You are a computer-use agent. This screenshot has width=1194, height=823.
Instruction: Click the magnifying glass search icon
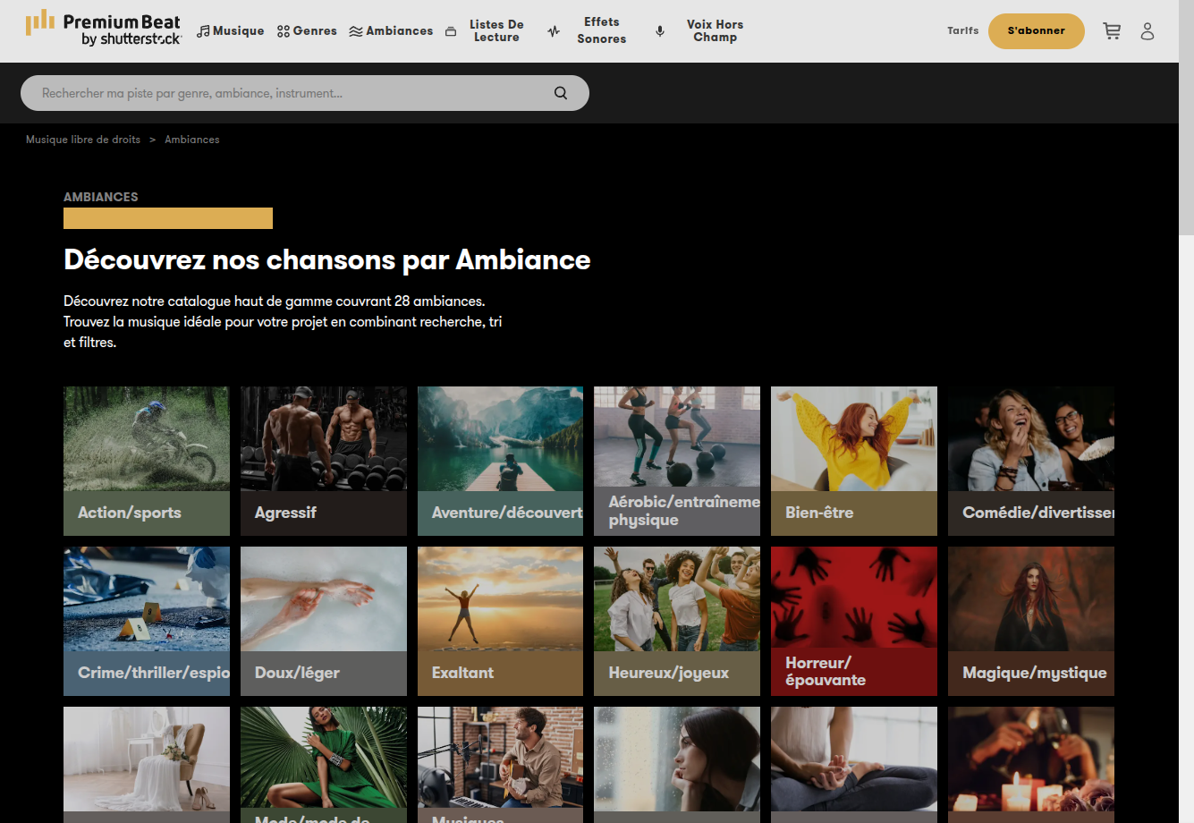(561, 93)
